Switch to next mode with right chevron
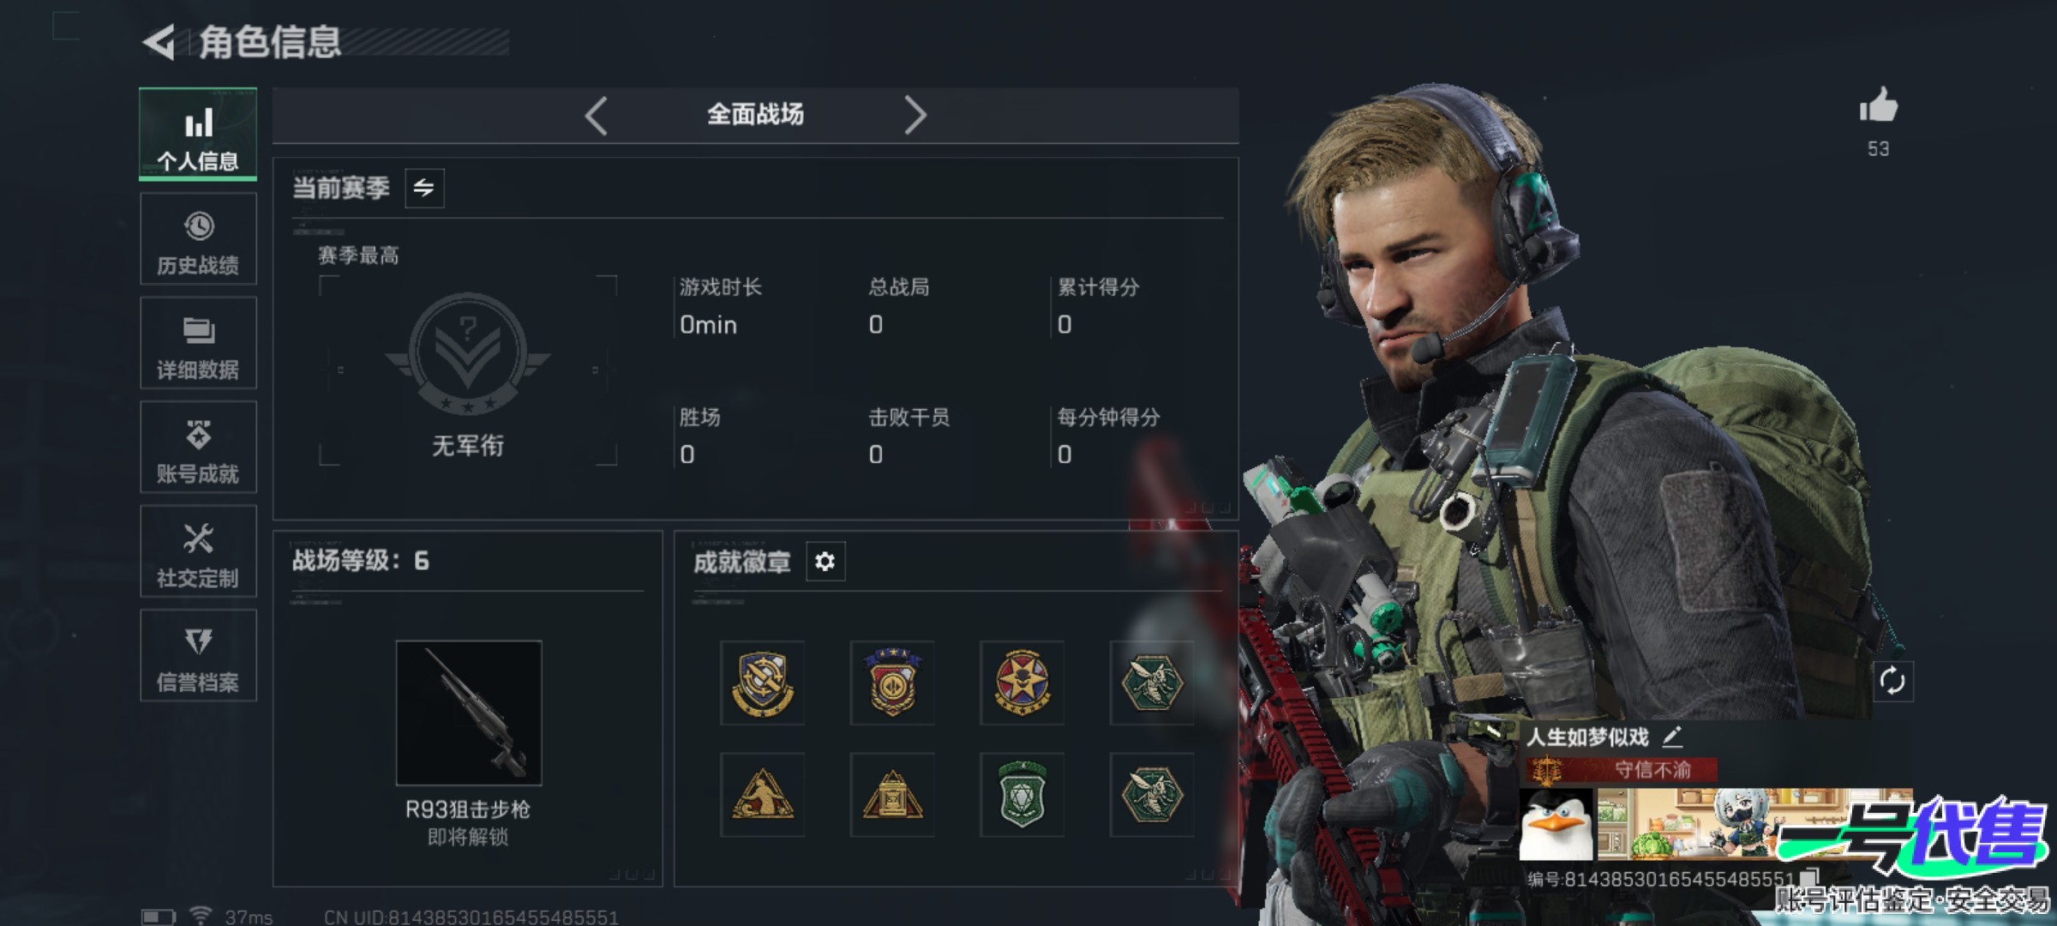 [915, 116]
